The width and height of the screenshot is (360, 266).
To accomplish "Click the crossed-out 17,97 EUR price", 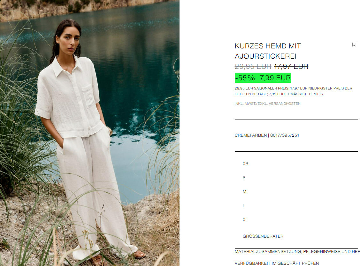I will coord(291,66).
